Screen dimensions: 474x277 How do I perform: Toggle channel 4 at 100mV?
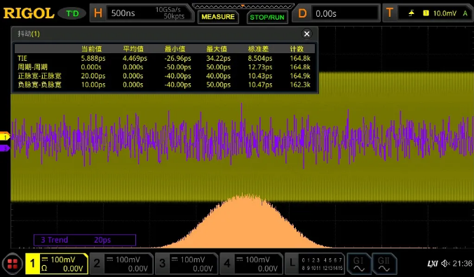point(251,264)
